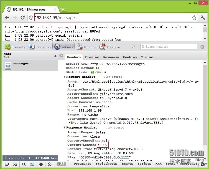Image resolution: width=209 pixels, height=169 pixels.
Task: Select the messages request row
Action: [30, 65]
